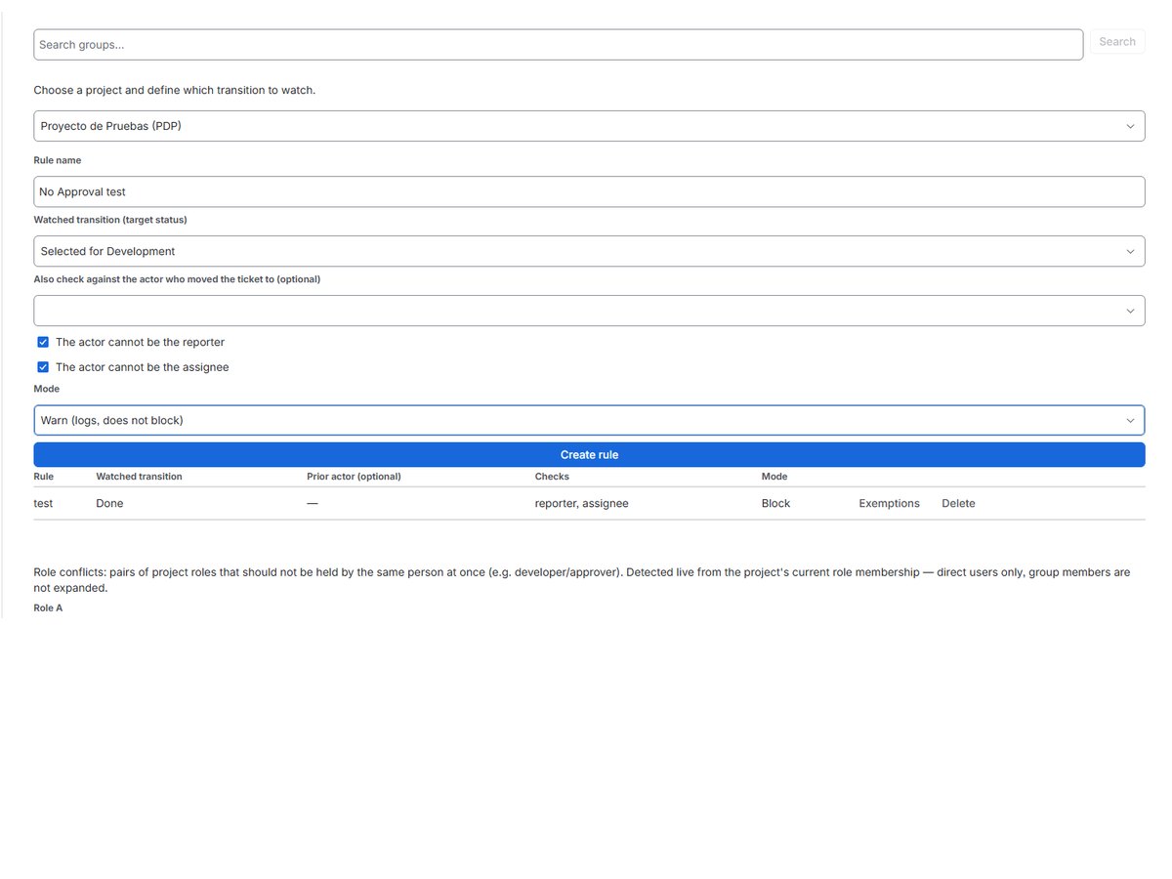The image size is (1172, 879).
Task: Uncheck The actor cannot be the assignee
Action: pyautogui.click(x=43, y=367)
